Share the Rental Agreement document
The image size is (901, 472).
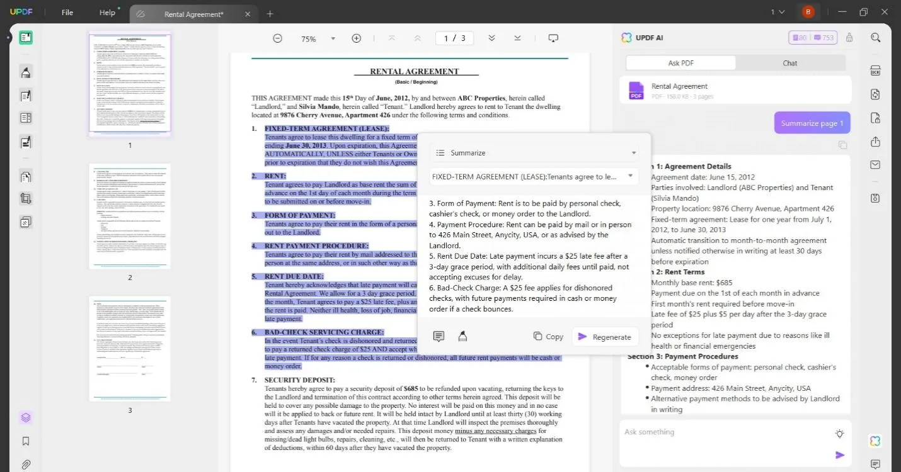(x=875, y=142)
